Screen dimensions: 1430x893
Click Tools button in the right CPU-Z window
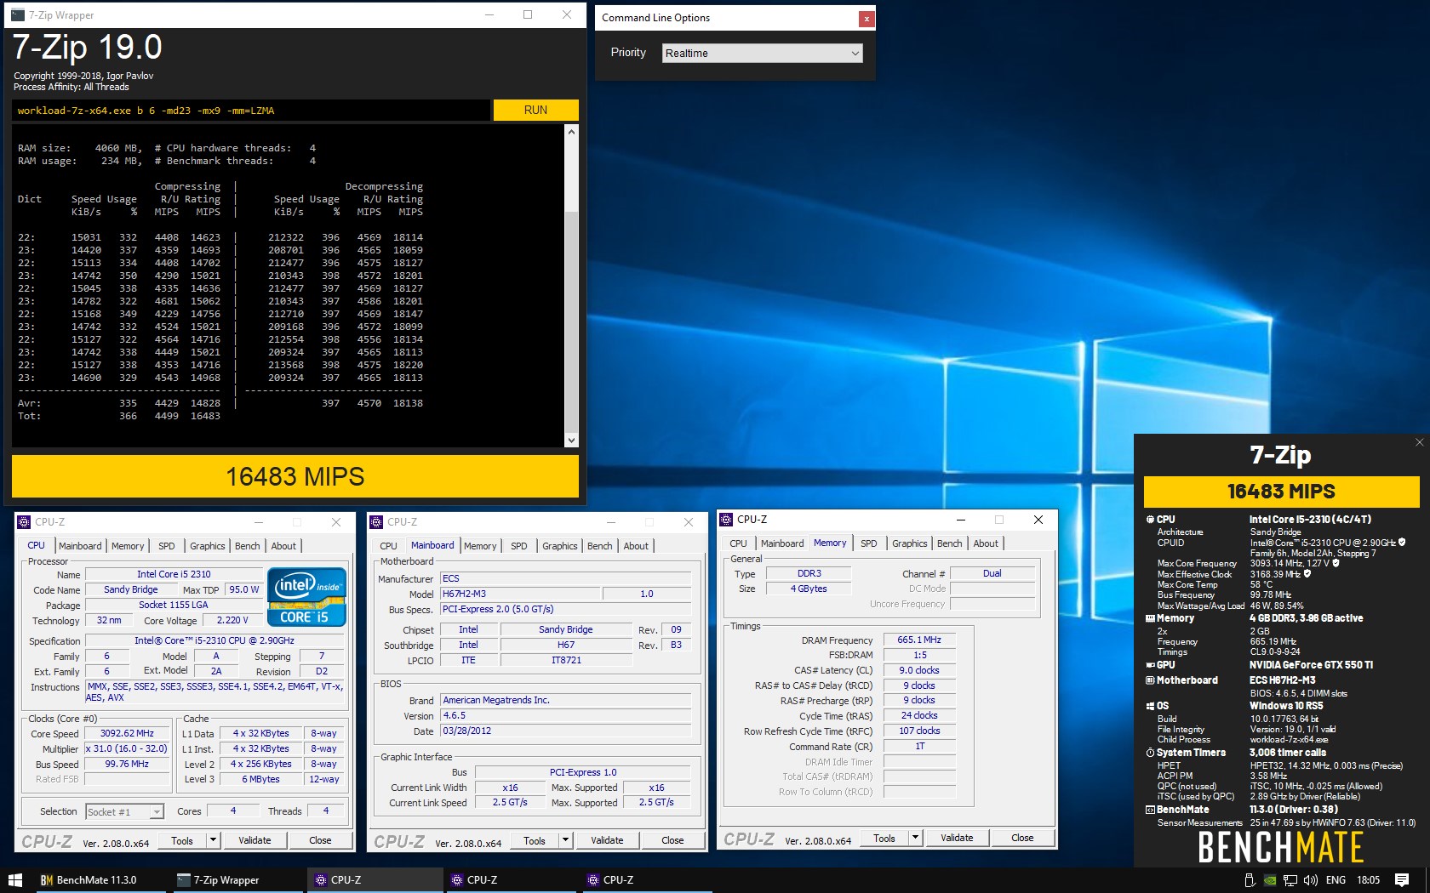tap(884, 838)
